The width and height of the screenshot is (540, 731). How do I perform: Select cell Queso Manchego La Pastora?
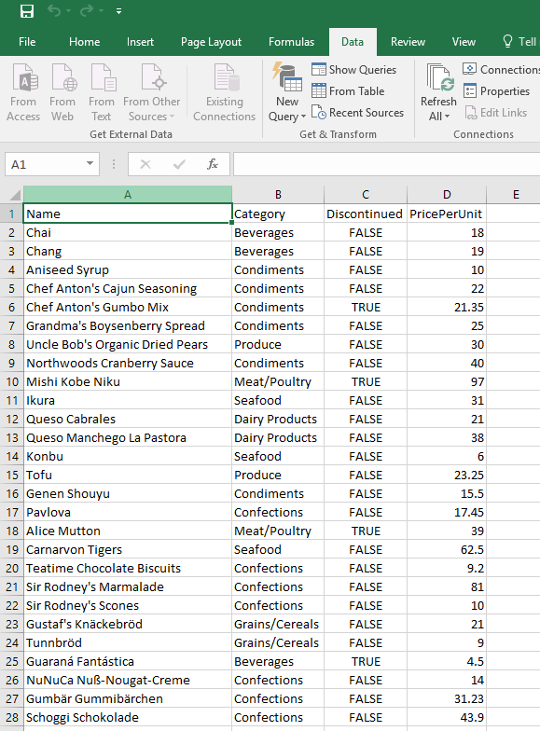[127, 438]
